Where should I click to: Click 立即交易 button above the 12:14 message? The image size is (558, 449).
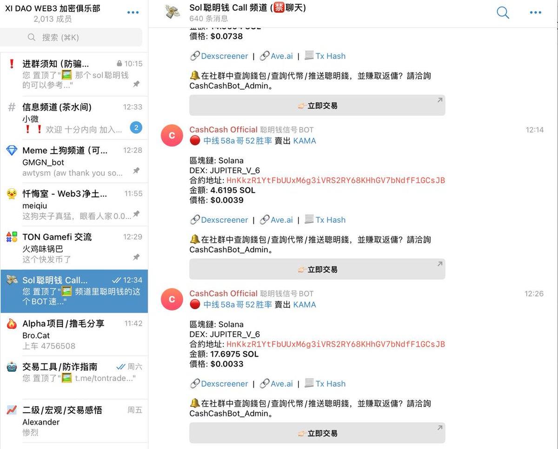tap(317, 106)
